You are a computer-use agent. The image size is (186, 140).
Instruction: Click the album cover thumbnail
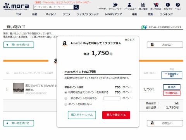(19, 89)
